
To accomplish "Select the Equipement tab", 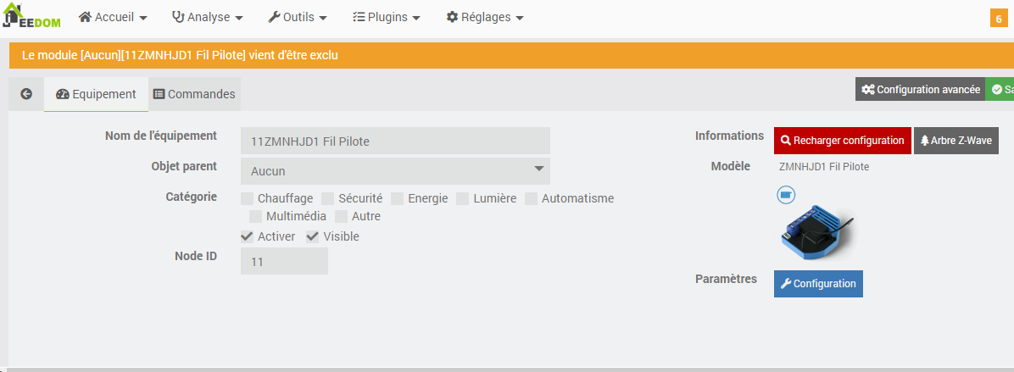I will pyautogui.click(x=97, y=94).
